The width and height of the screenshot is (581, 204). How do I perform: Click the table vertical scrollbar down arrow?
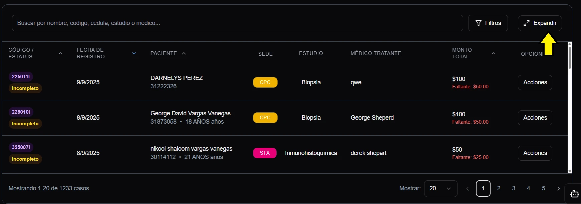(570, 171)
